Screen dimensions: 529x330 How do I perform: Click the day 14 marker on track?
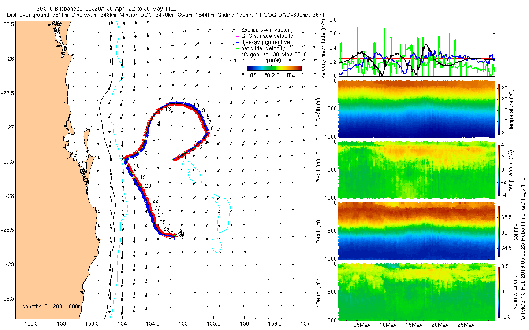[157, 124]
